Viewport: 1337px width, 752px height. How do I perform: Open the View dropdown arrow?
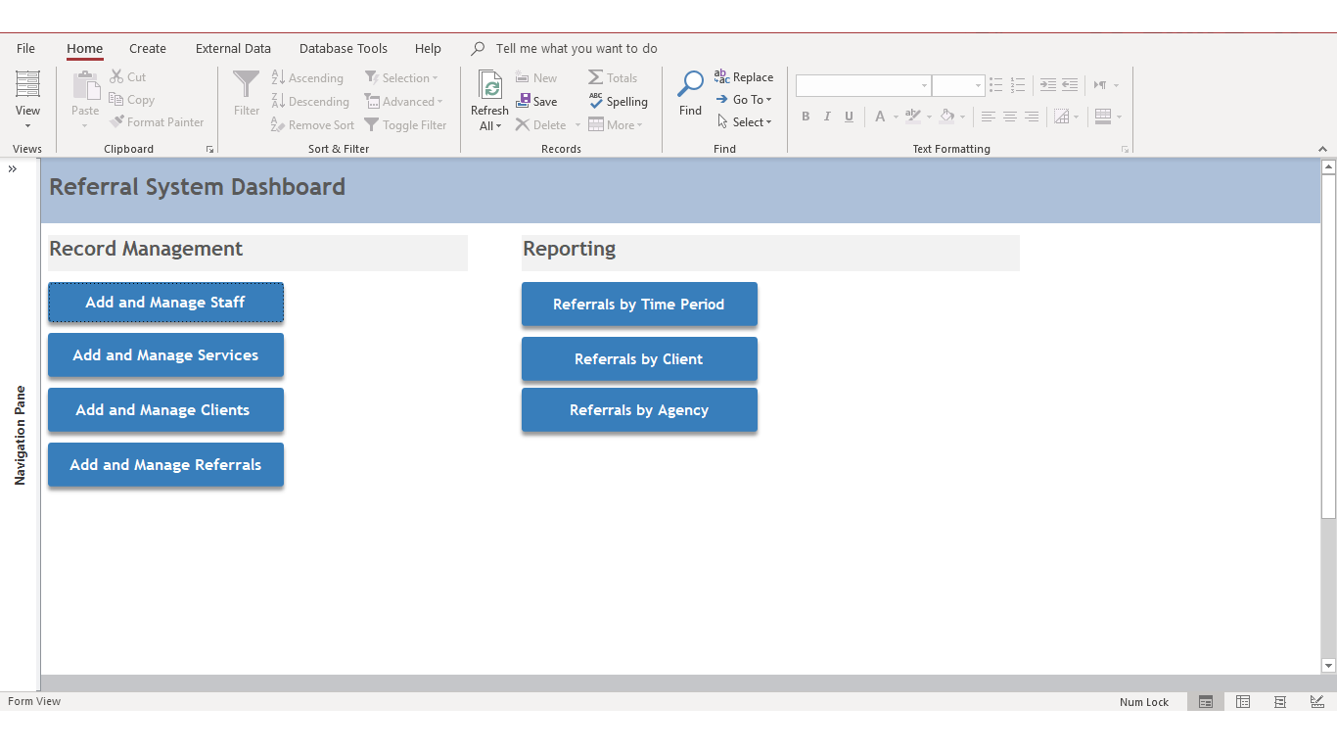click(27, 125)
